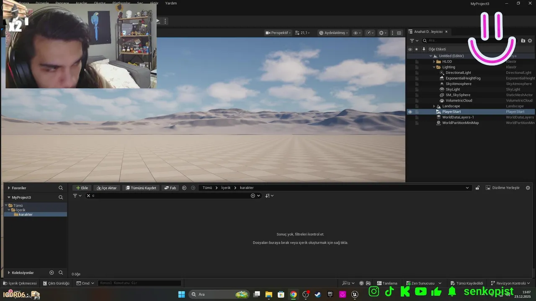Open the content browser path dropdown
Viewport: 536px width, 301px height.
click(467, 188)
